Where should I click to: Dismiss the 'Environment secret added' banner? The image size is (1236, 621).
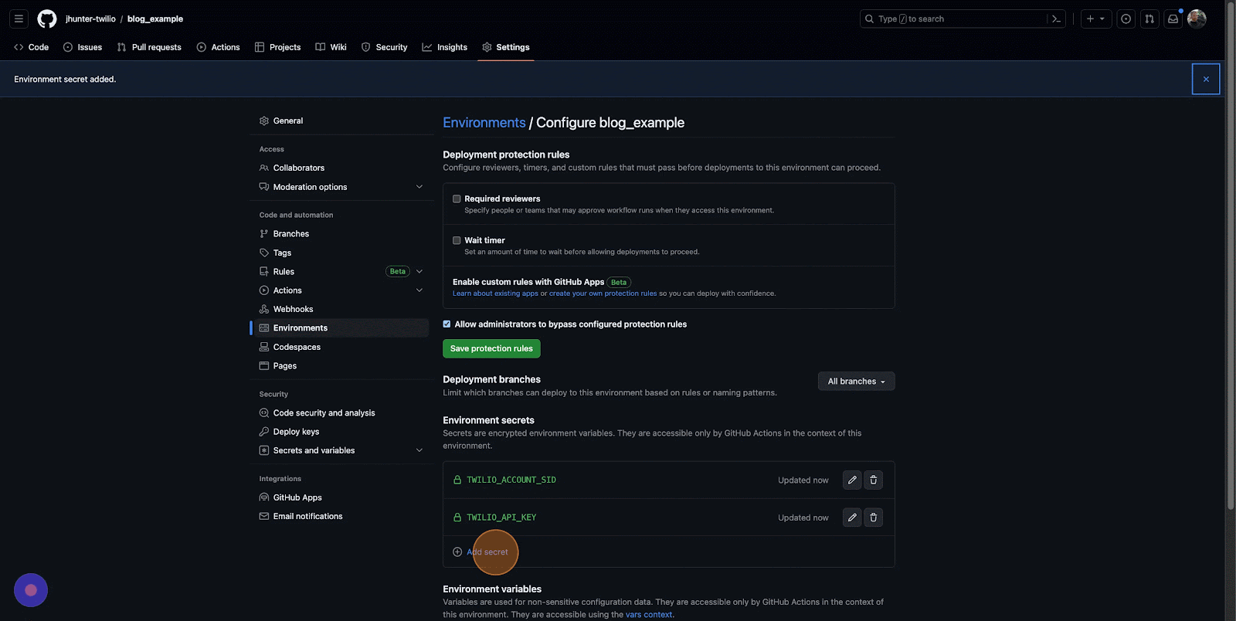click(x=1206, y=79)
